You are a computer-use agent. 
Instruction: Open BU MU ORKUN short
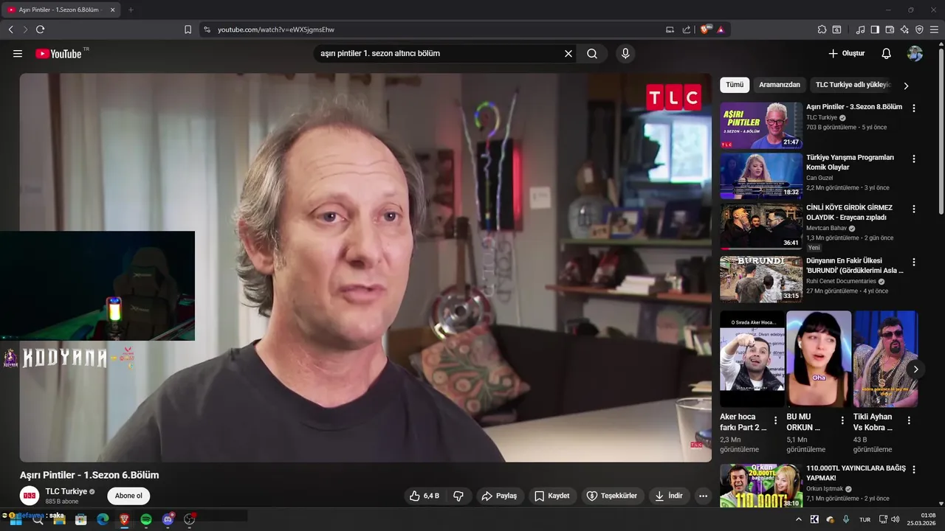[819, 359]
